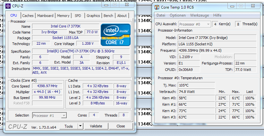This screenshot has width=264, height=136.
Task: Click the Kern #2 temperature '73°C'
Action: point(196,111)
